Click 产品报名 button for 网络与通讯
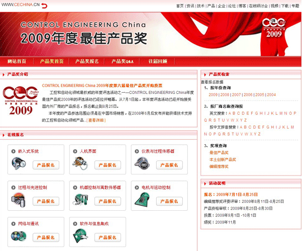This screenshot has height=251, width=302. click(x=46, y=238)
